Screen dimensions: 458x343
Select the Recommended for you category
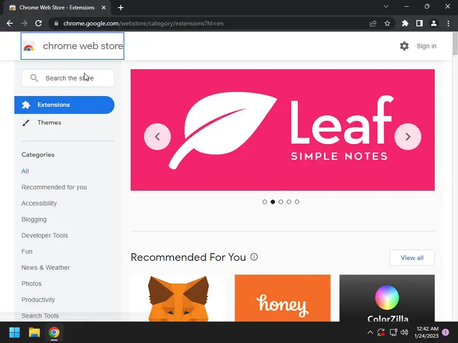tap(54, 187)
